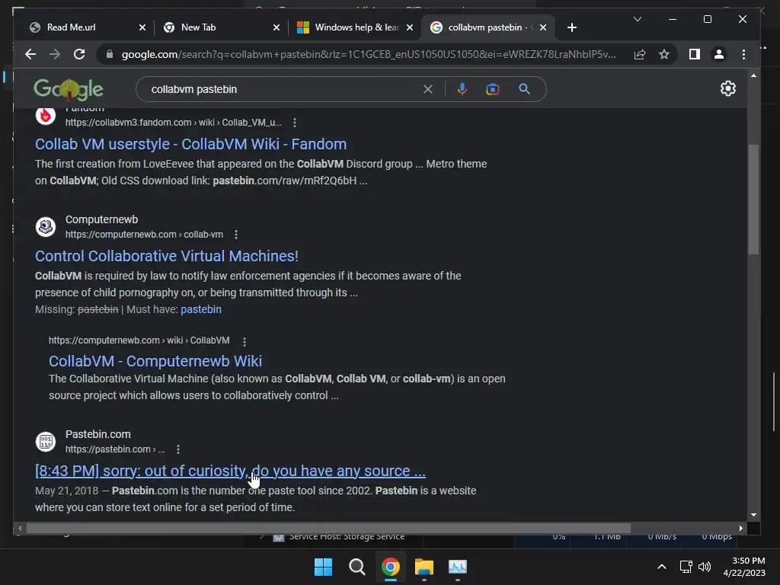Click the https://pastebin.com address text
780x585 pixels.
click(115, 449)
